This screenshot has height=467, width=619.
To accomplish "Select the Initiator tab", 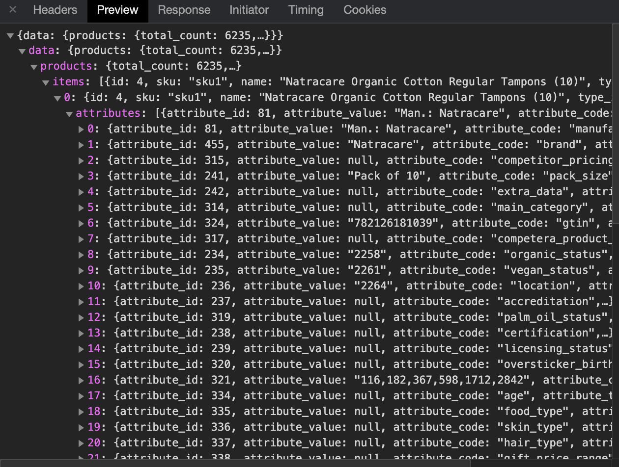I will 249,10.
